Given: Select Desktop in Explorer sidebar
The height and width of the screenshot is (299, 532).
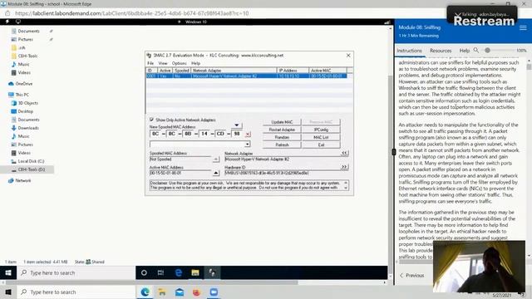Looking at the screenshot, I should 22,111.
